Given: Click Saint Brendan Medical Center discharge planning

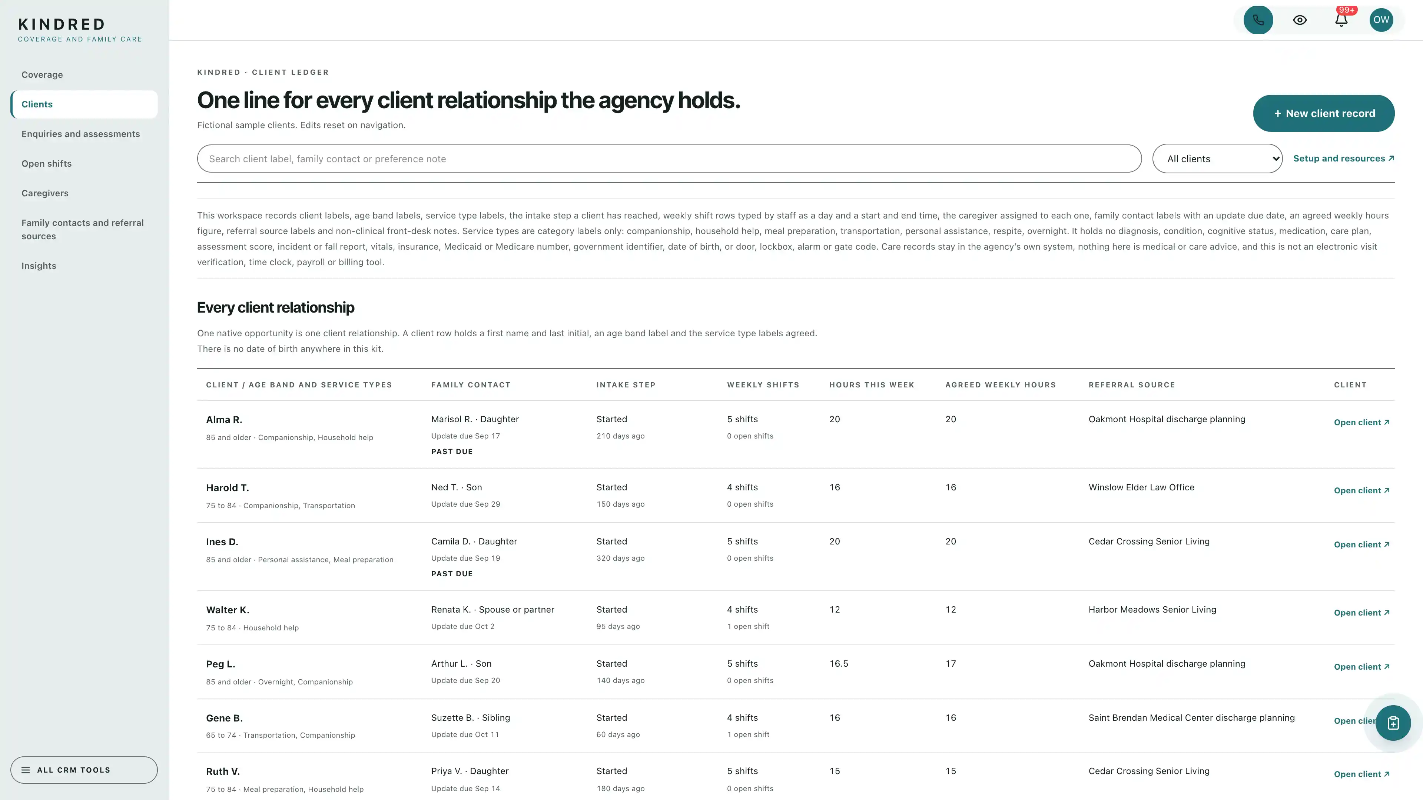Looking at the screenshot, I should 1191,718.
